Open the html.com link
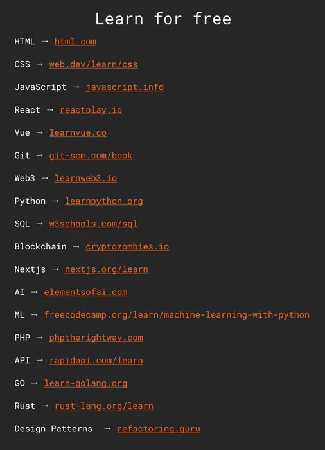The height and width of the screenshot is (450, 325). [75, 42]
